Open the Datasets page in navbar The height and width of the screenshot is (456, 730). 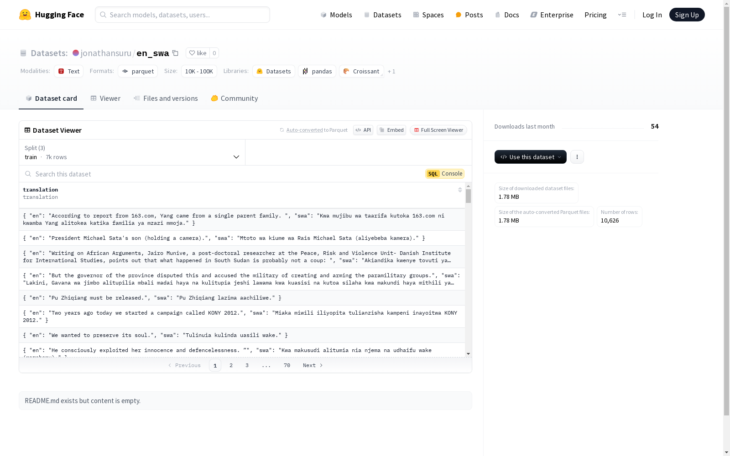click(x=382, y=15)
